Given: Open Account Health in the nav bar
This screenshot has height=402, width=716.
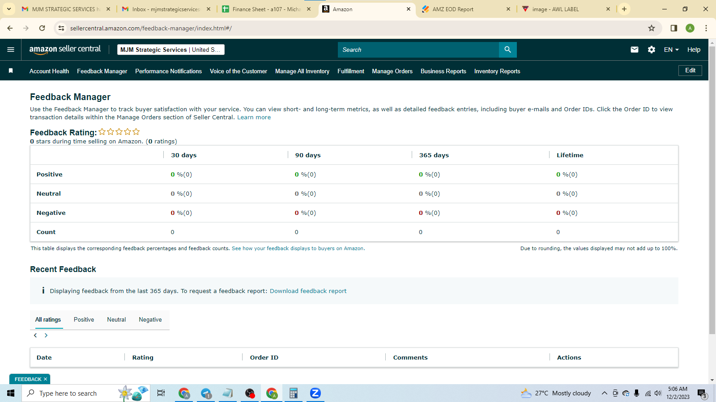Looking at the screenshot, I should 49,71.
